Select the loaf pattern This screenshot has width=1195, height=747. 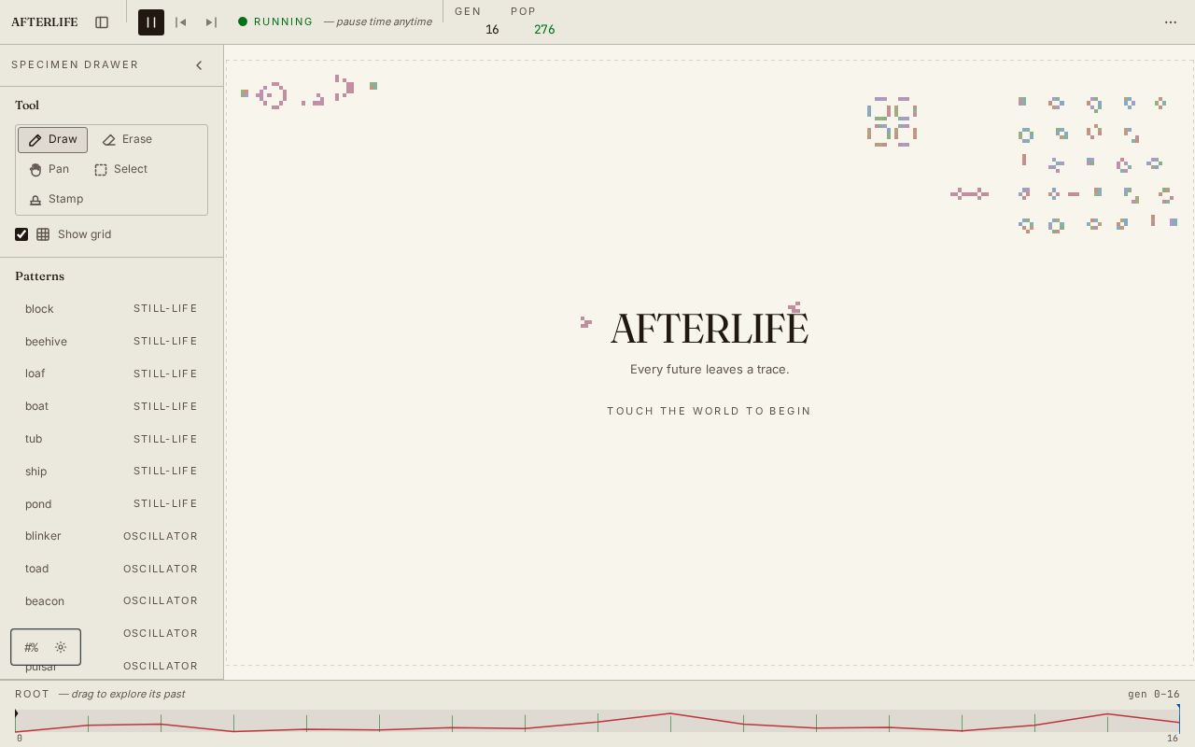(x=111, y=373)
